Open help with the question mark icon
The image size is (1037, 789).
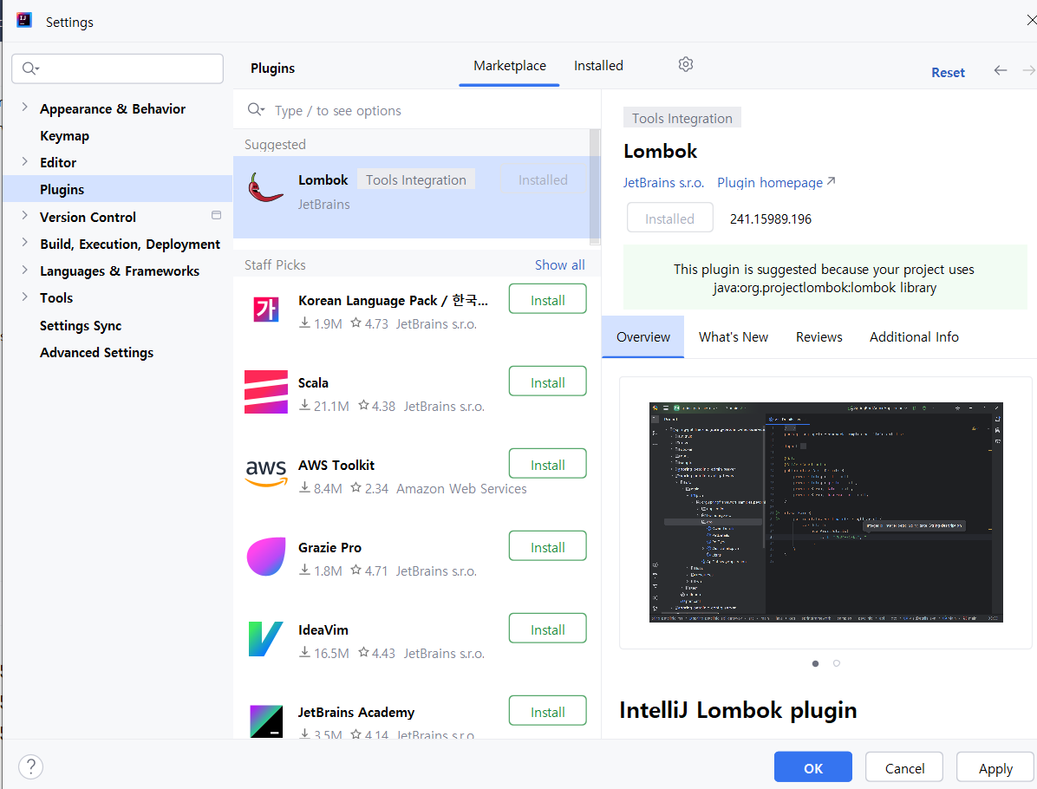pos(30,767)
